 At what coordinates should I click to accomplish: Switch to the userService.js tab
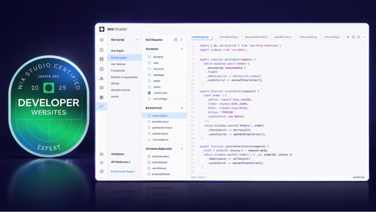click(283, 37)
